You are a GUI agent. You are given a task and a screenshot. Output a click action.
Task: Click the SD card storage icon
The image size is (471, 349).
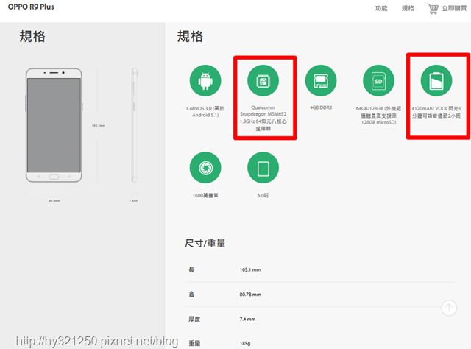point(378,80)
